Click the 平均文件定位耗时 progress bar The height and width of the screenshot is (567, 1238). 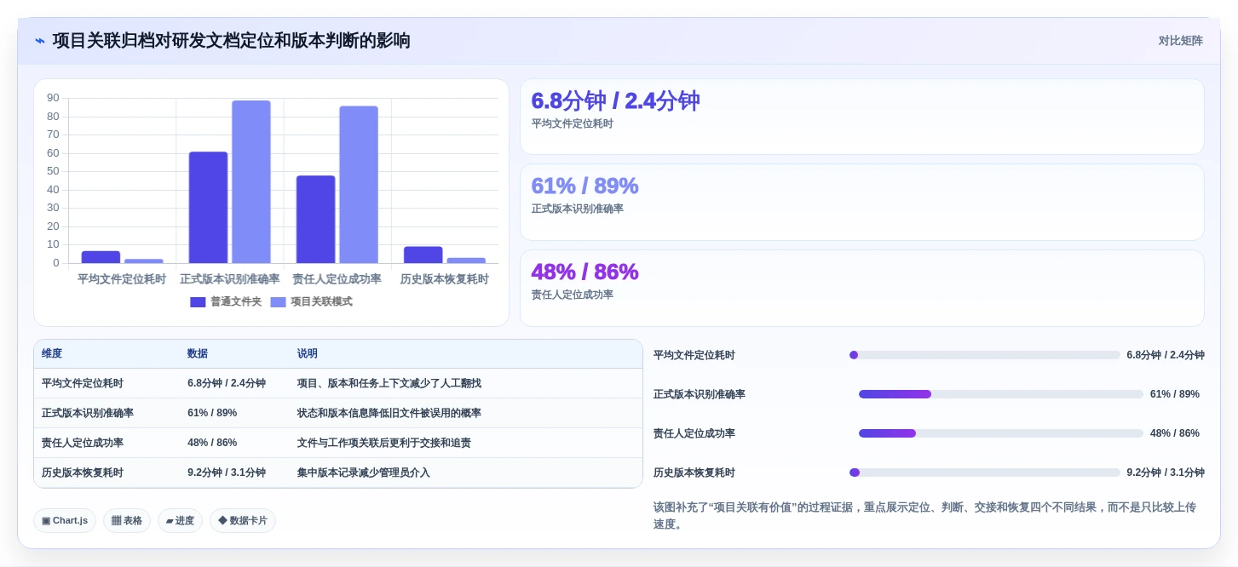tap(984, 355)
